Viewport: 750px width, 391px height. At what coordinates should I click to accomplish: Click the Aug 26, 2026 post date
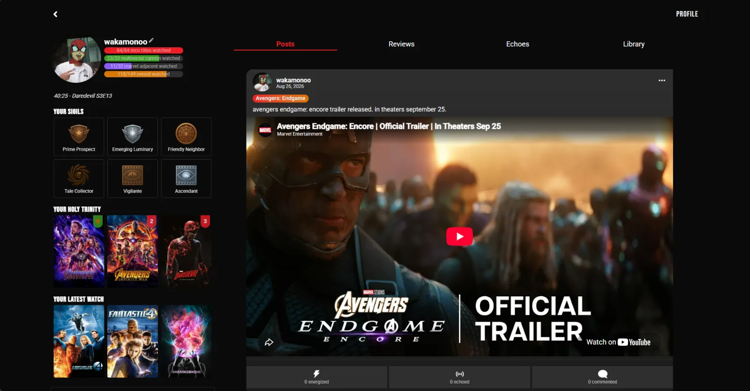coord(290,87)
